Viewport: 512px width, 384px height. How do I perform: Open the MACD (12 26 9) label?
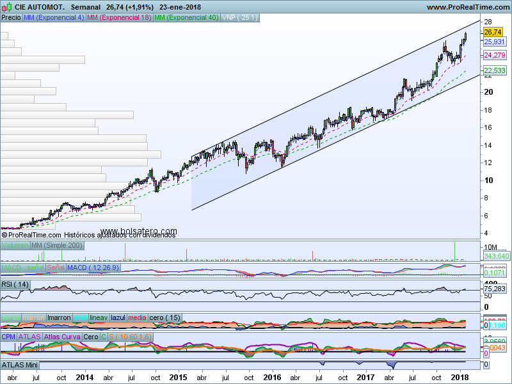point(93,268)
